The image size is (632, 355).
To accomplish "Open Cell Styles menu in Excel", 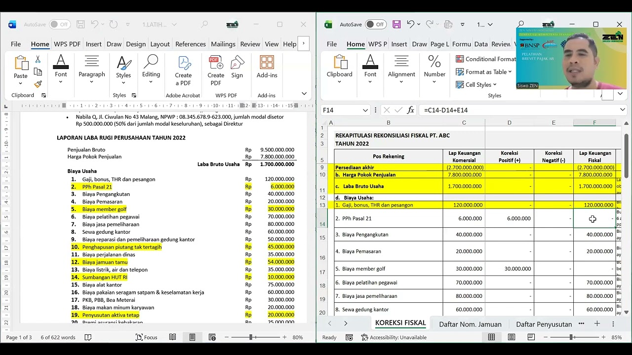I will (476, 84).
